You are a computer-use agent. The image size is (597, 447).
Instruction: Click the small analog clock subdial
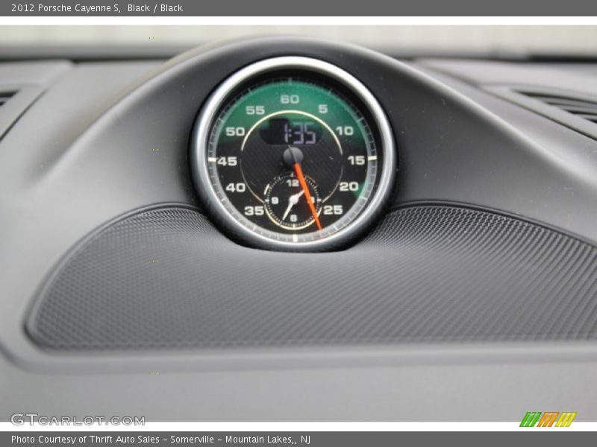click(x=292, y=200)
